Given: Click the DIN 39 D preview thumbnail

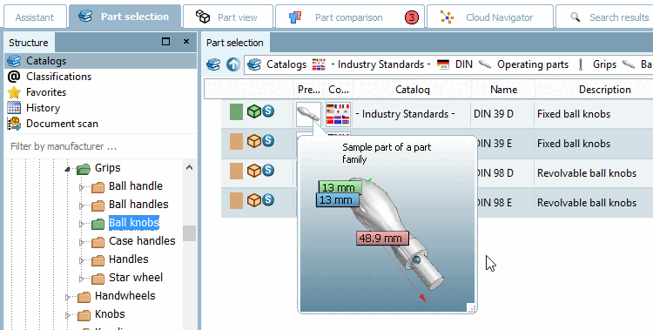Looking at the screenshot, I should pyautogui.click(x=308, y=114).
